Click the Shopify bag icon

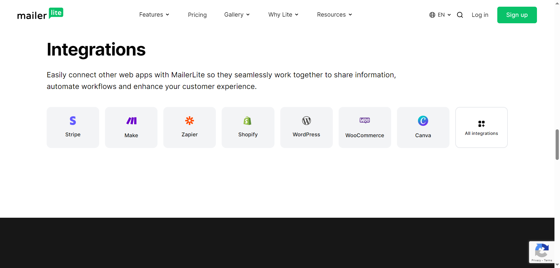tap(248, 121)
